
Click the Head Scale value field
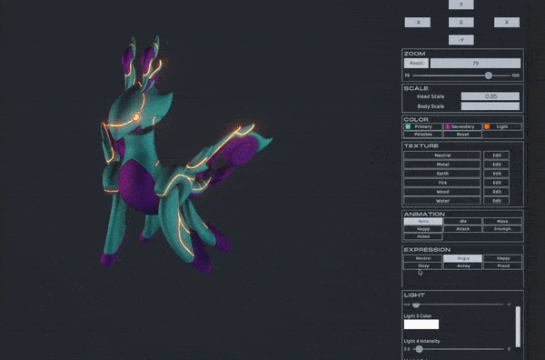coord(490,96)
